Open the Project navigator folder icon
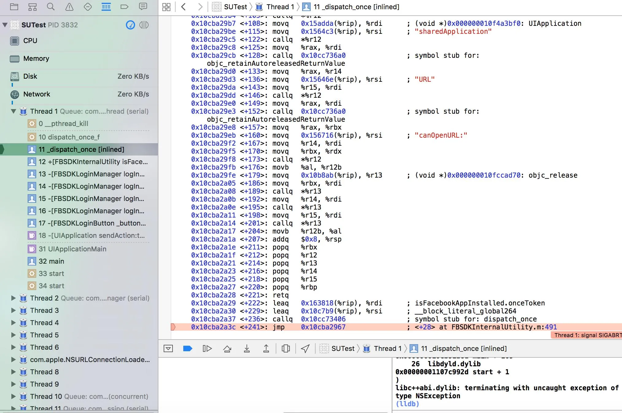Screen dimensions: 622x413 pos(14,7)
